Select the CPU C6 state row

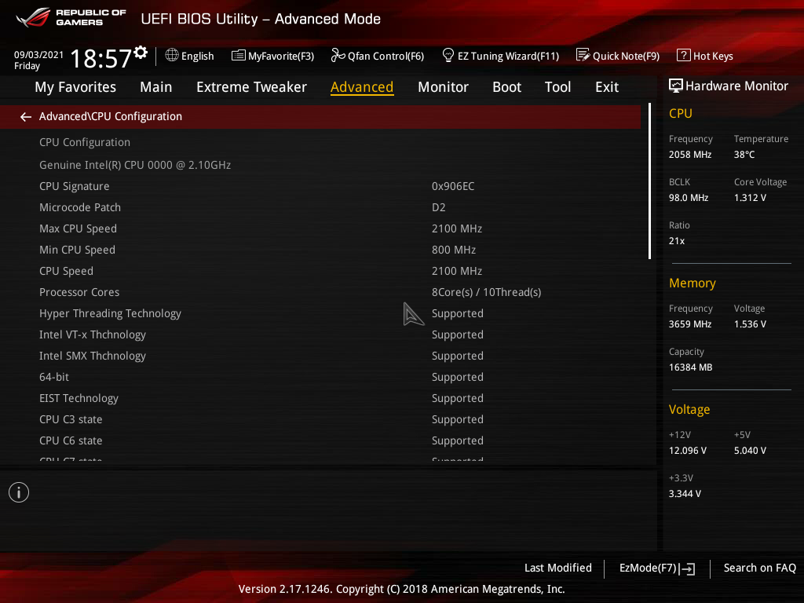coord(320,440)
